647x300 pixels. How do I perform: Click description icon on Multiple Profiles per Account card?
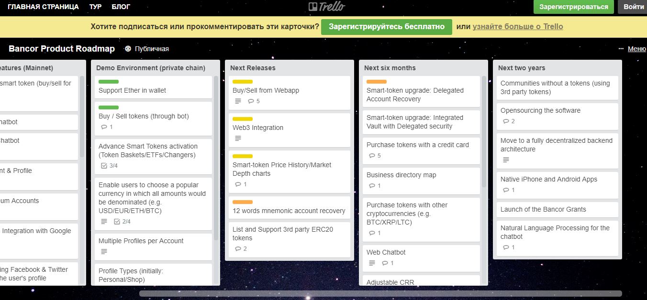click(x=104, y=252)
